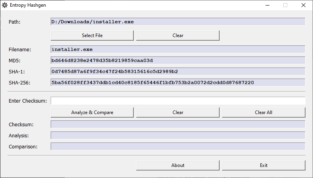313x178 pixels.
Task: Click the empty Analysis result field
Action: point(178,135)
